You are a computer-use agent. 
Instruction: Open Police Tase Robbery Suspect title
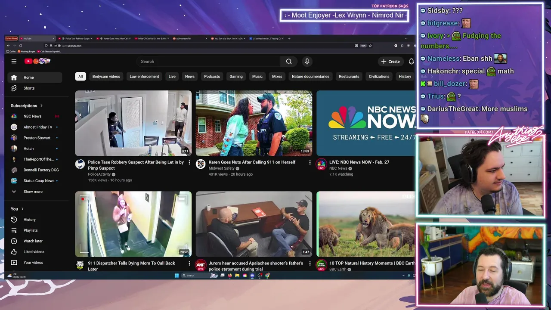pyautogui.click(x=136, y=165)
